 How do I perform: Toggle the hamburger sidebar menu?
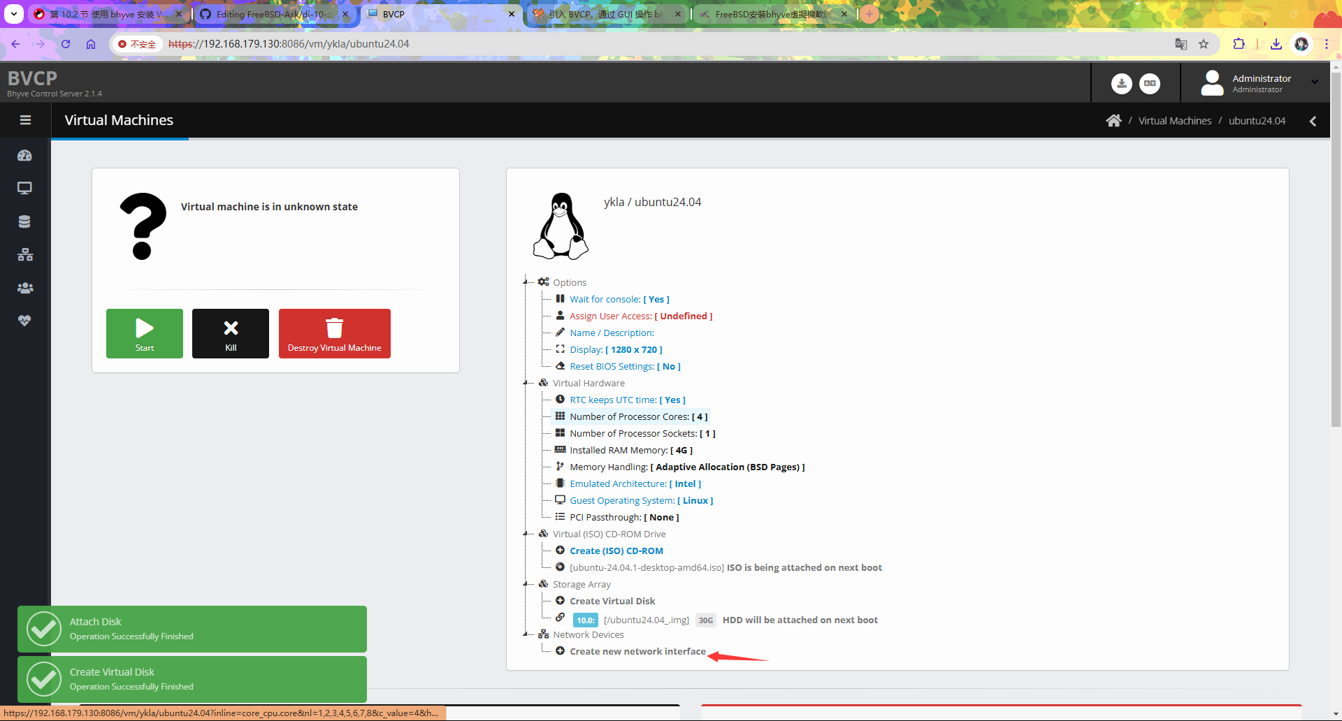(25, 120)
